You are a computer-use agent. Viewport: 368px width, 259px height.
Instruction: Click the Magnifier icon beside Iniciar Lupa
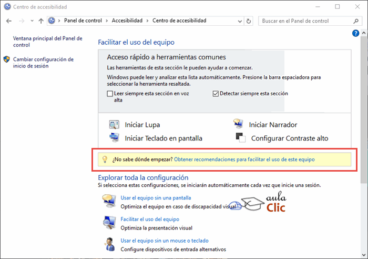(114, 125)
